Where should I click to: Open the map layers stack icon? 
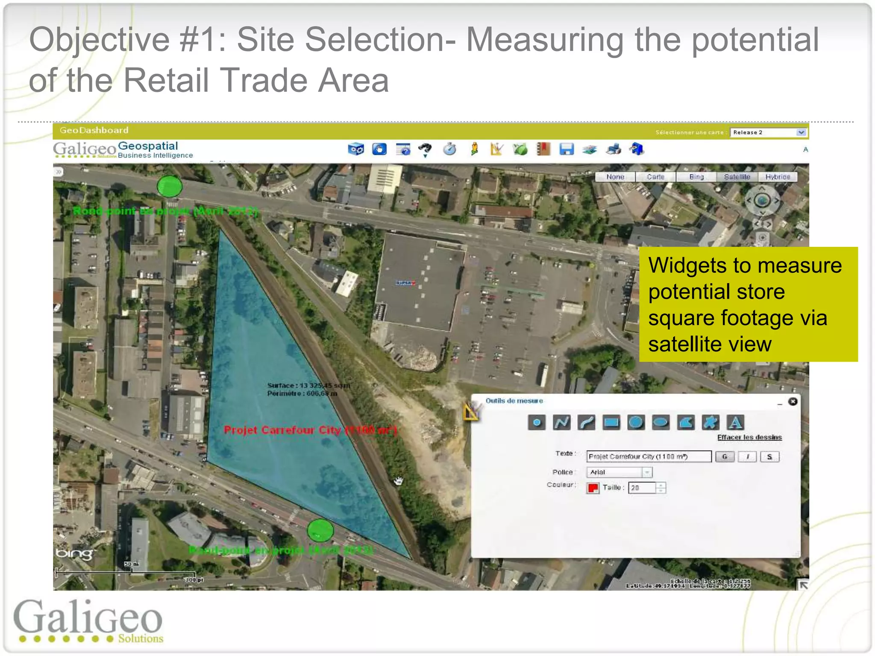(590, 149)
